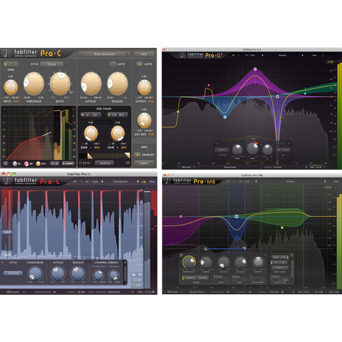342x342 pixels.
Task: Select the blue EQ band dot in Pro-Q 3
Action: pos(225,117)
